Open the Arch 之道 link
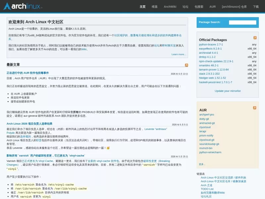The width and height of the screenshot is (265, 199). [x=206, y=185]
